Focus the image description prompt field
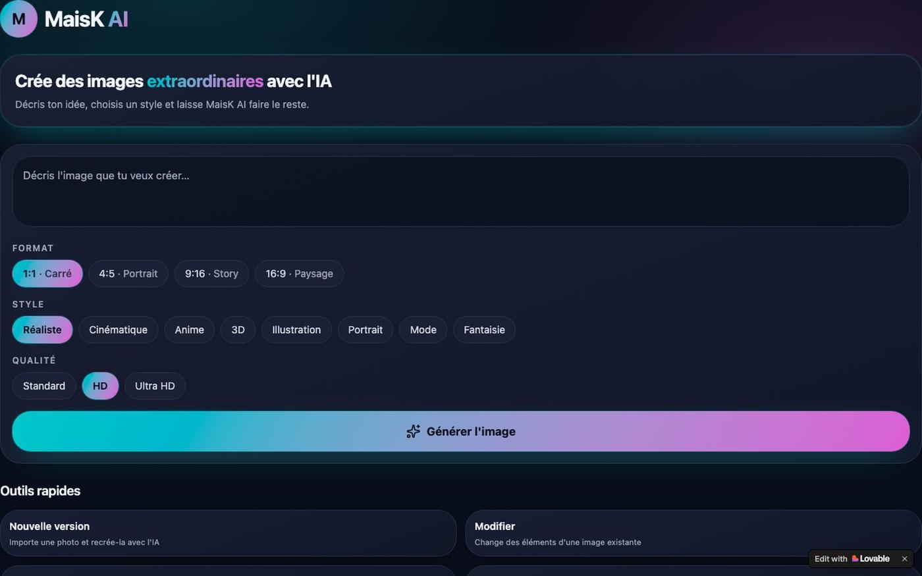The image size is (922, 576). tap(461, 192)
